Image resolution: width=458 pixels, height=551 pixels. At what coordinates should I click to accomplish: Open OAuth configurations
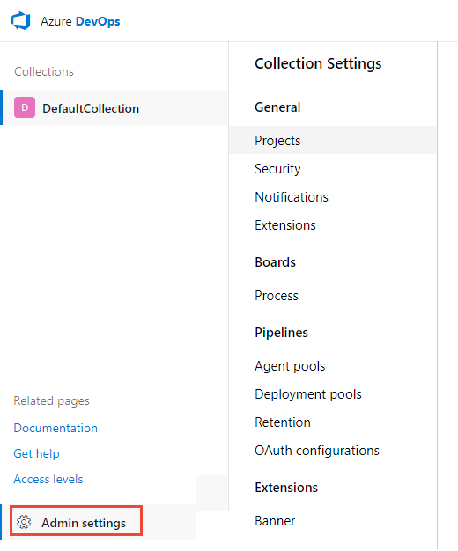pyautogui.click(x=317, y=451)
